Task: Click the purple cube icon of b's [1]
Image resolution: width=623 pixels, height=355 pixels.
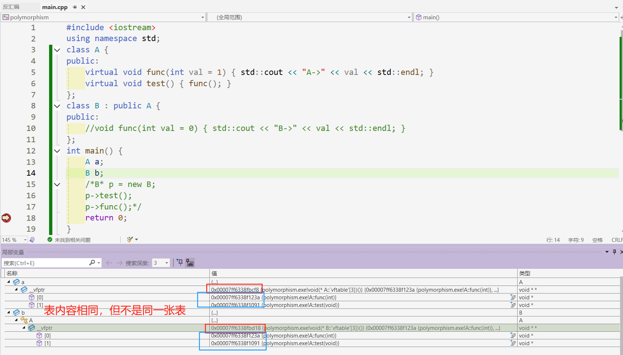Action: click(39, 343)
